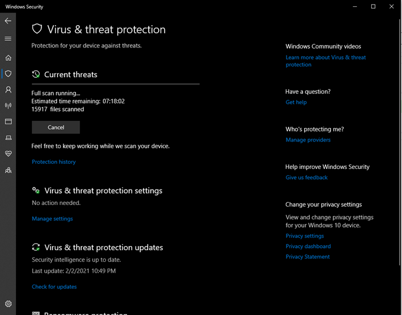Screen dimensions: 402x315
Task: Cancel the running full scan
Action: coord(55,127)
